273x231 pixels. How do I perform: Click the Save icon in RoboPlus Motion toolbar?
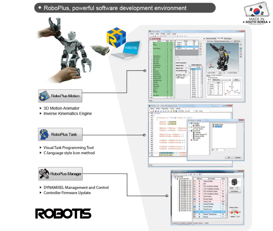155,36
